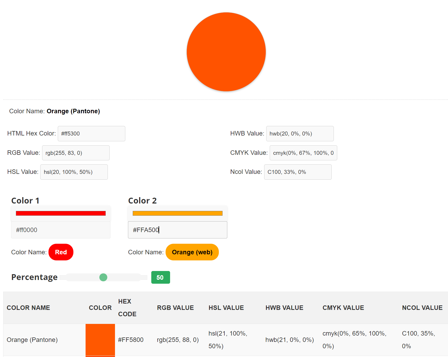448x357 pixels.
Task: Click the C100, 35%, 0% table cell
Action: pos(419,340)
